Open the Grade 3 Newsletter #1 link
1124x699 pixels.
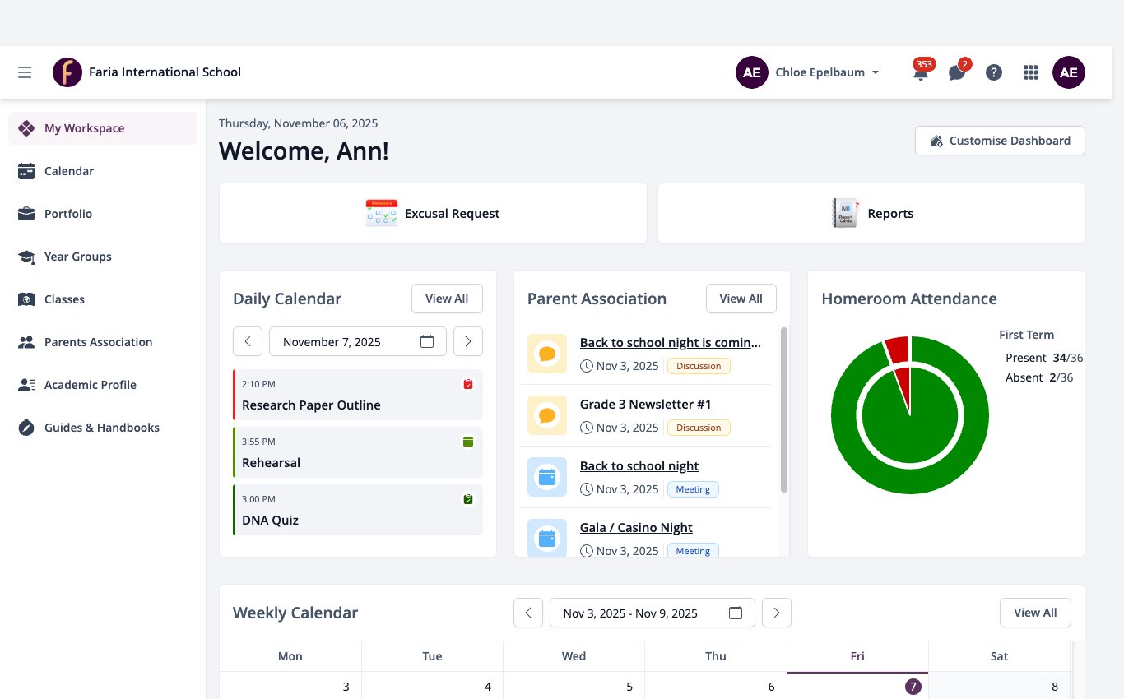click(x=645, y=404)
